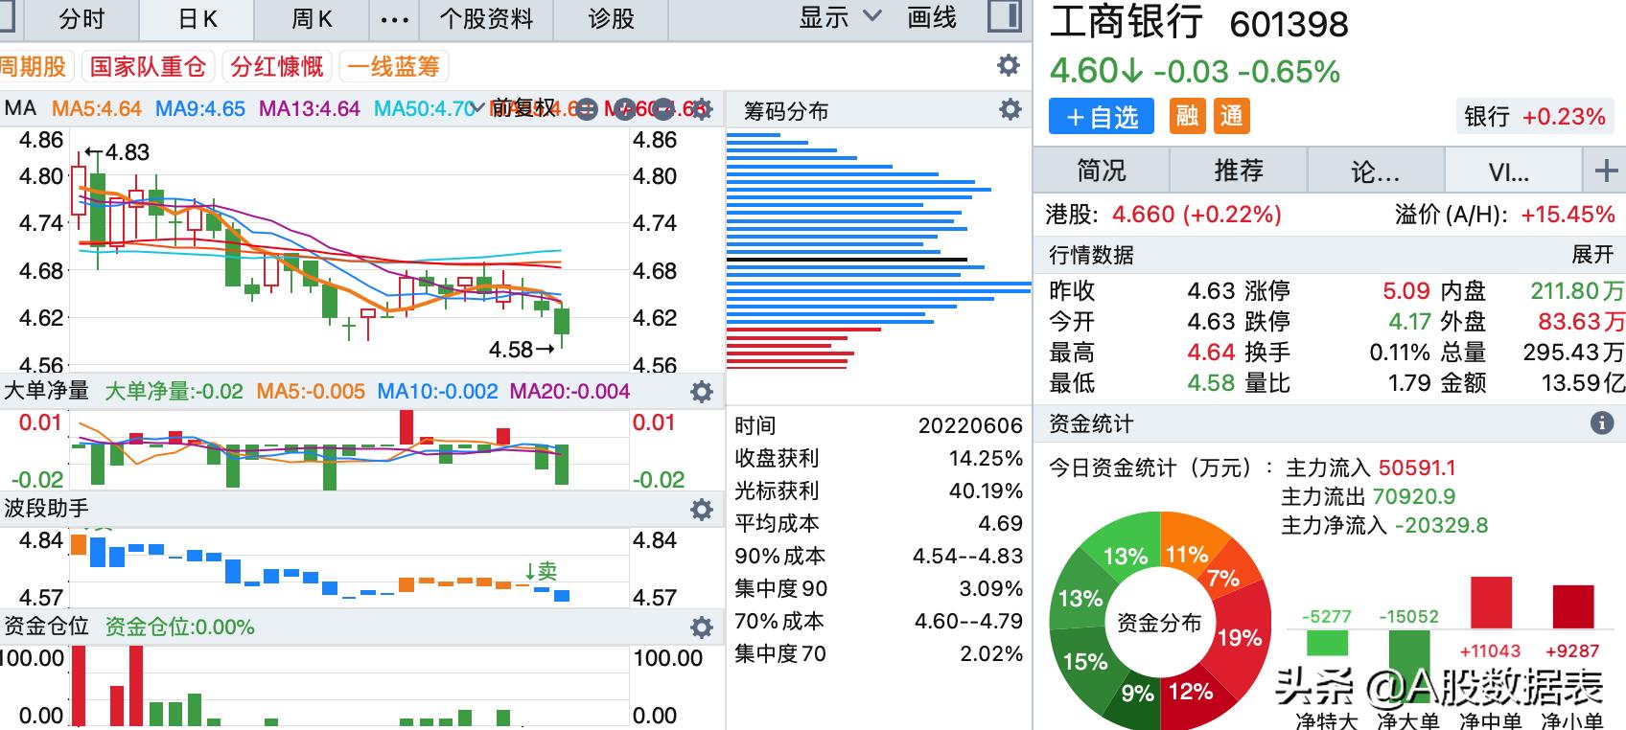
Task: Open 资金仓位 indicator settings gear
Action: tap(702, 627)
